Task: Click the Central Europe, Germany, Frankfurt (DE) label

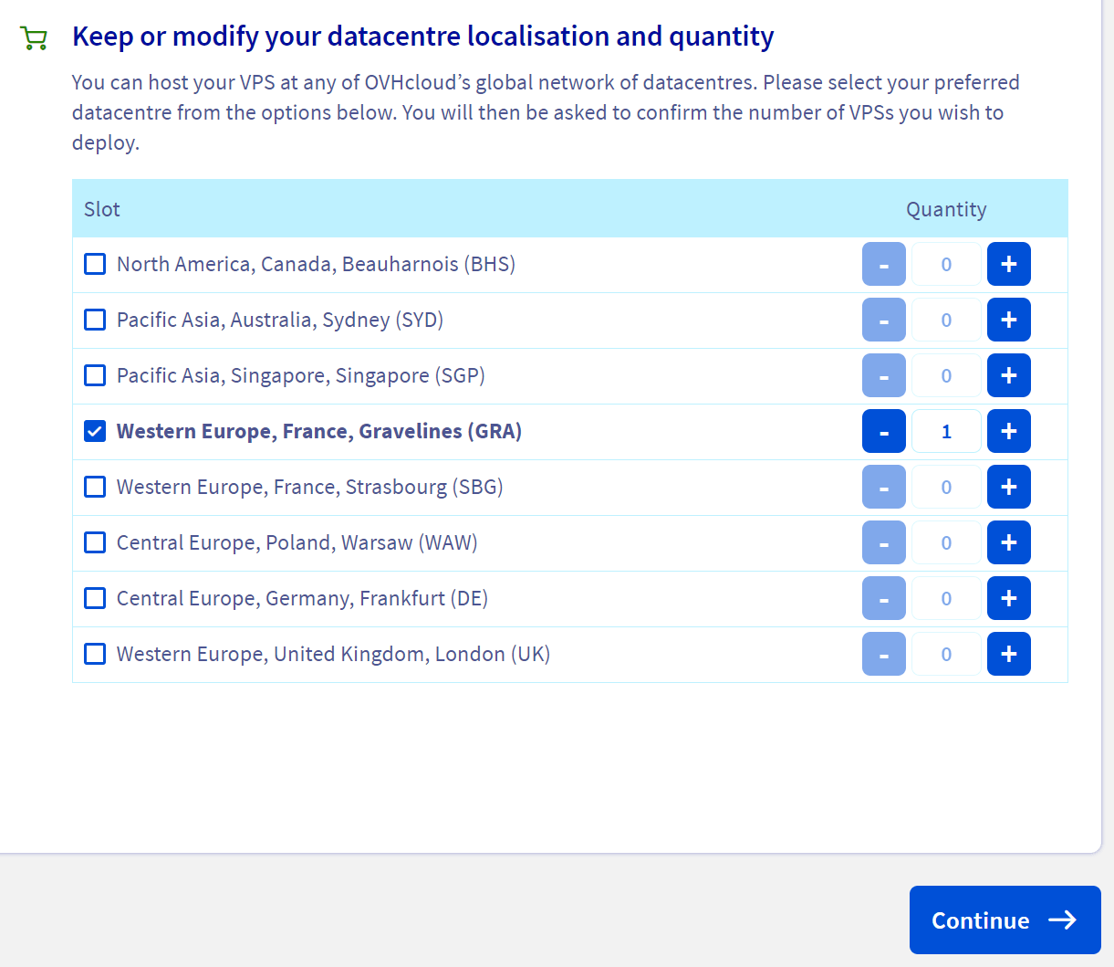Action: tap(302, 598)
